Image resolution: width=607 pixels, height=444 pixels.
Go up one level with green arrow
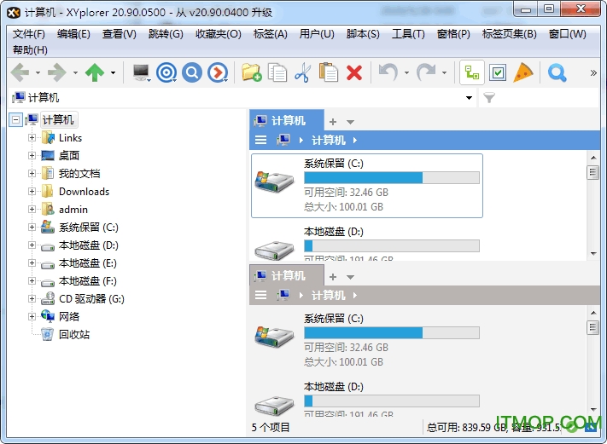95,72
